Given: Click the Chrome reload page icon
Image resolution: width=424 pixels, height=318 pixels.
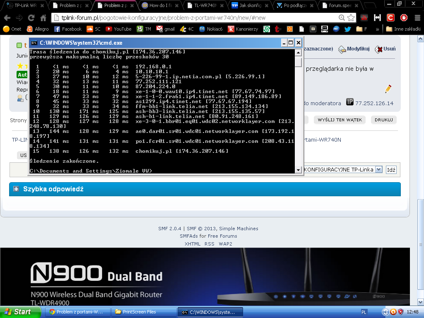Looking at the screenshot, I should pos(31,18).
